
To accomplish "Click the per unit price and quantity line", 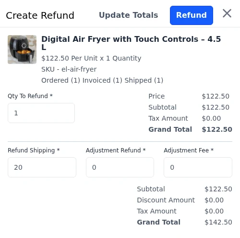I will pos(91,58).
